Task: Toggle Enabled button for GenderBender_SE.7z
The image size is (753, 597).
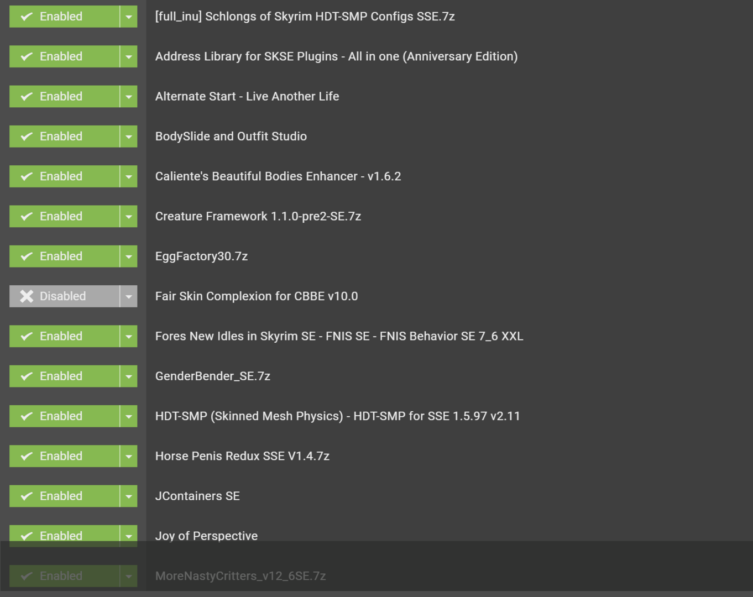Action: coord(64,376)
